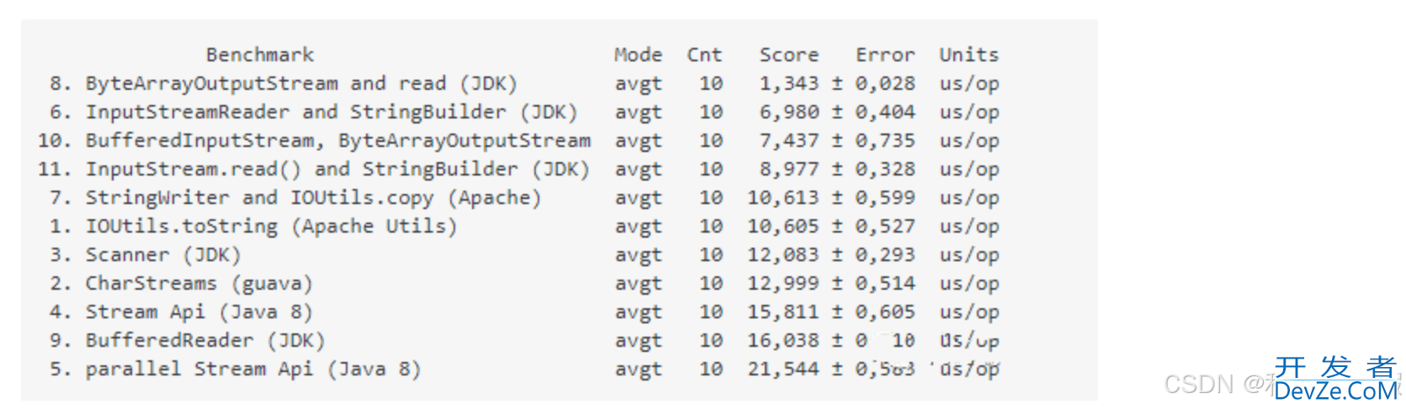The height and width of the screenshot is (409, 1406).
Task: Click the score value 1,343
Action: (x=789, y=84)
